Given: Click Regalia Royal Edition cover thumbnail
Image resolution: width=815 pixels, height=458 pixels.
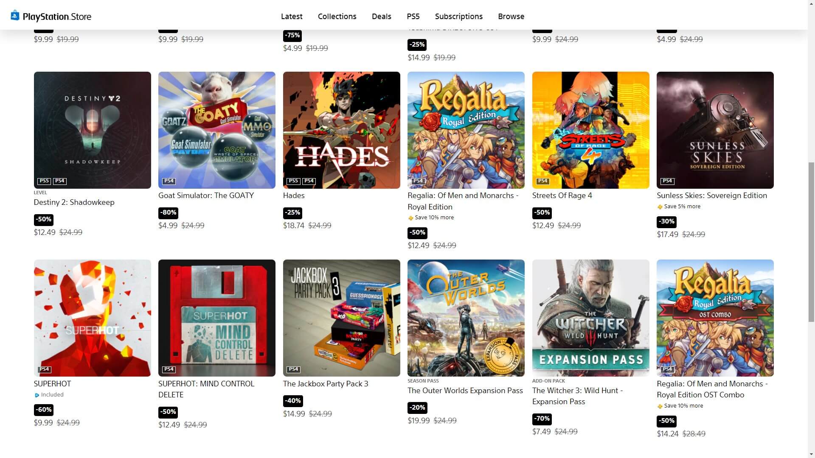Looking at the screenshot, I should pos(466,130).
